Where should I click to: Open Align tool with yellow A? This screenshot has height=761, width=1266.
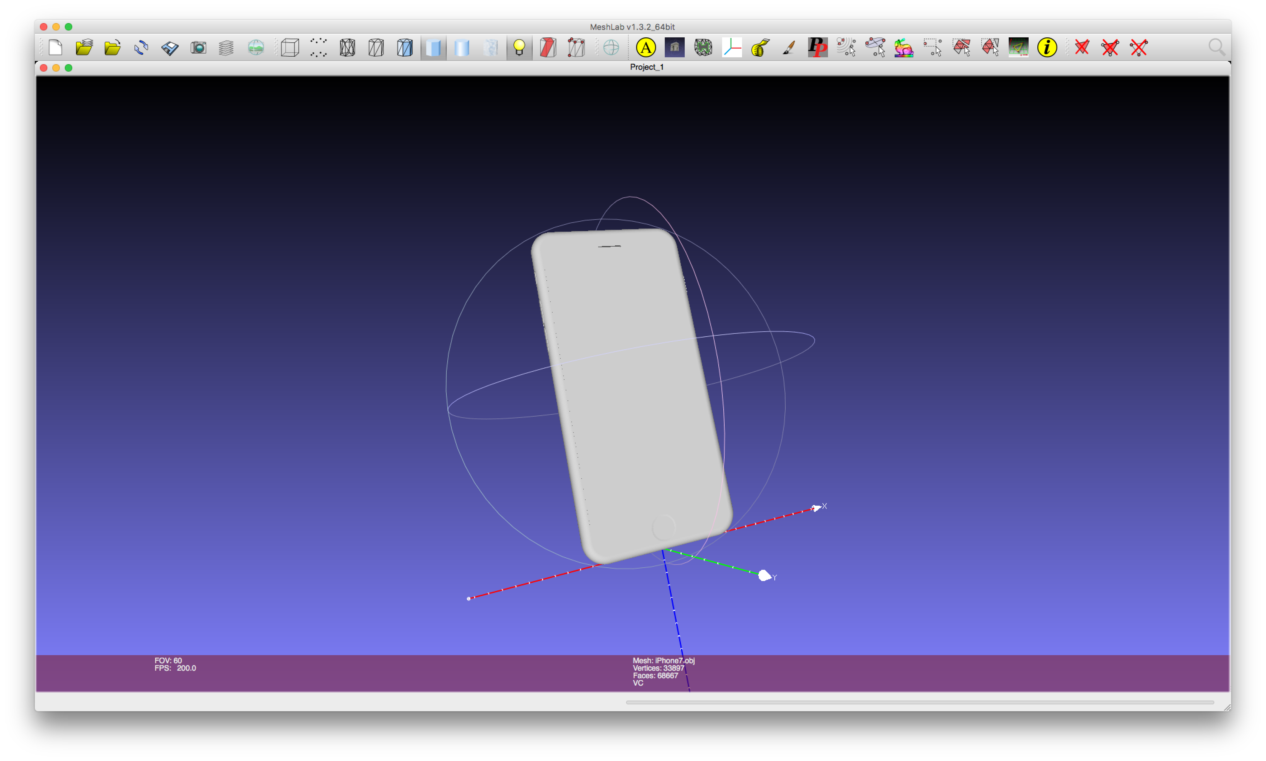646,48
